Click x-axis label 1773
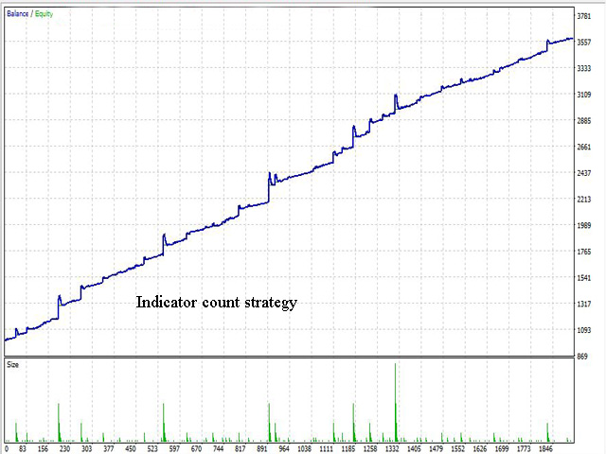 tap(524, 448)
